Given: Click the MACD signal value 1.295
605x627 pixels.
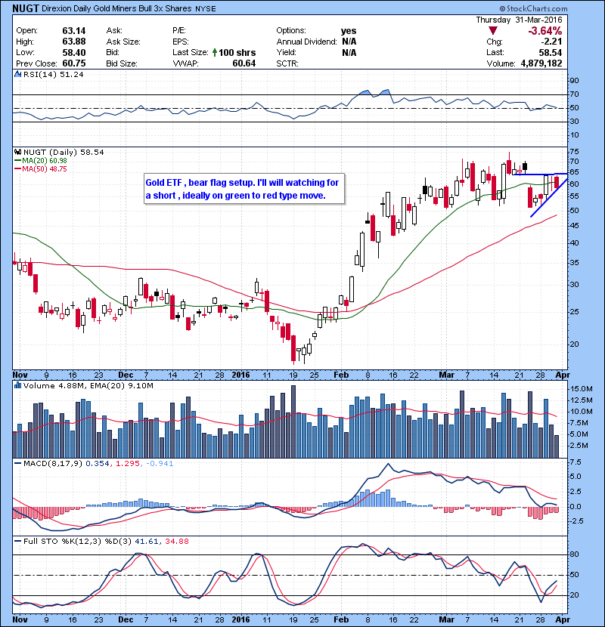Looking at the screenshot, I should click(127, 464).
